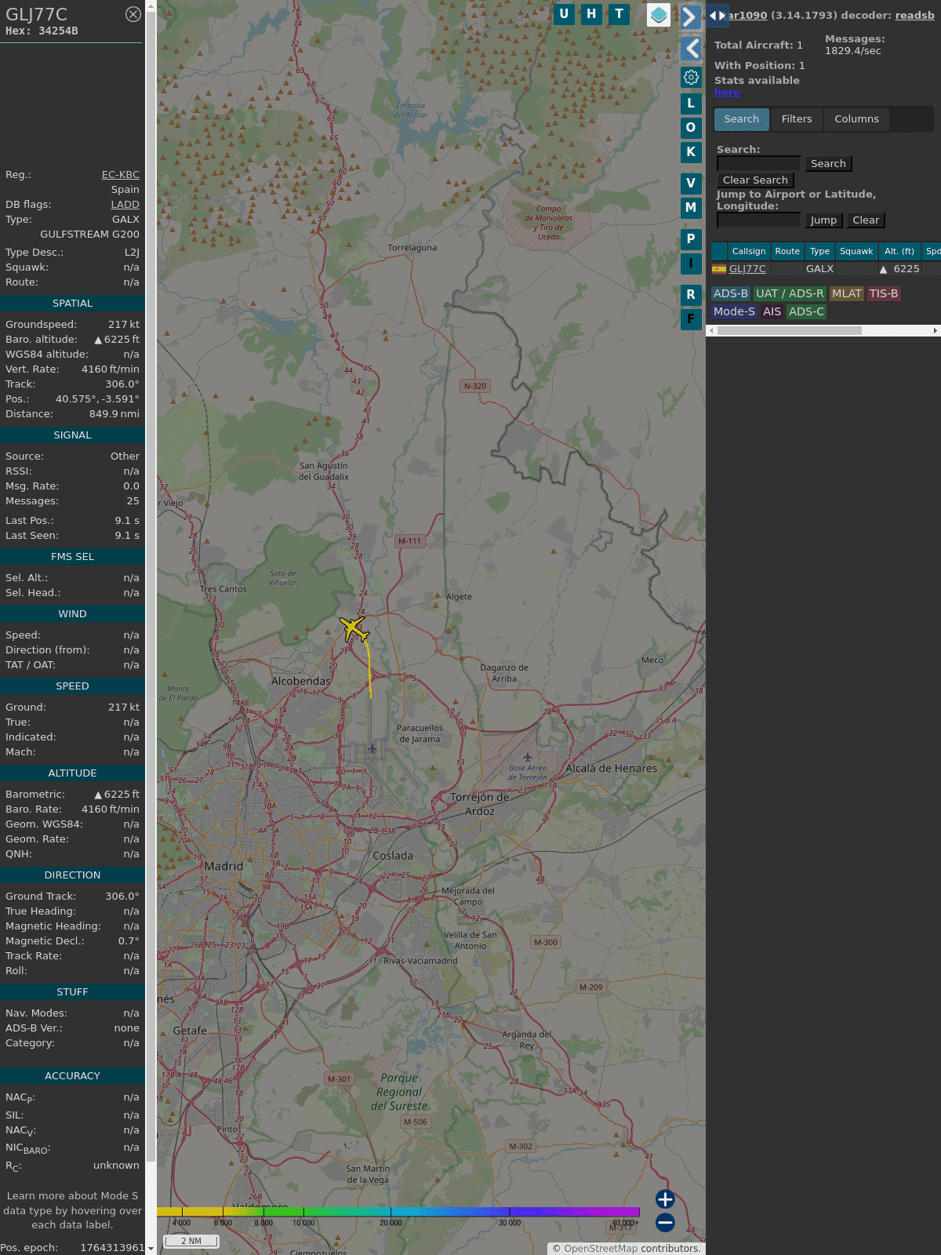Click the ADS-B legend label
Image resolution: width=941 pixels, height=1255 pixels.
pos(731,294)
